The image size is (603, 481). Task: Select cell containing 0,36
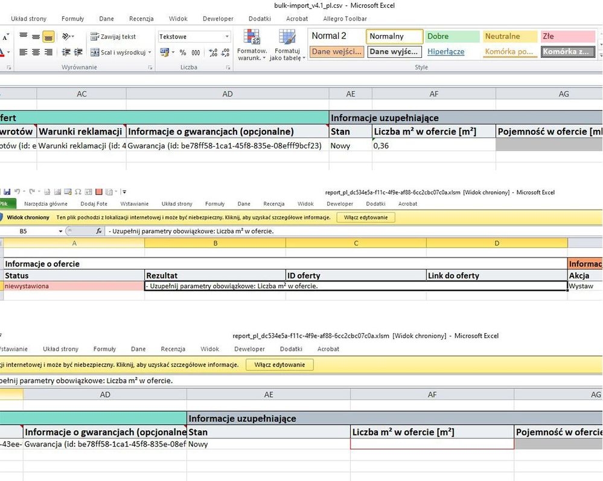(434, 145)
